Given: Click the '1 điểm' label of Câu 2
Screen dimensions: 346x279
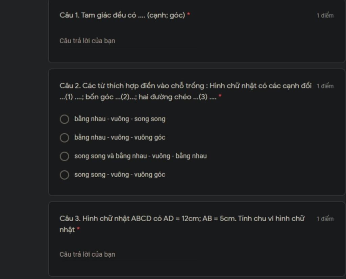Looking at the screenshot, I should click(x=325, y=86).
